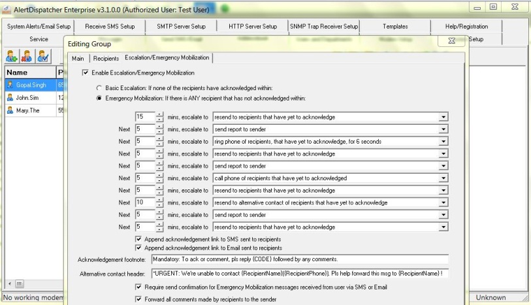This screenshot has height=305, width=531.
Task: Decrease minutes spinner on the call phone row
Action: (159, 181)
